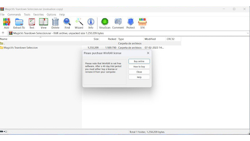Image resolution: width=250 pixels, height=141 pixels.
Task: Click the packed value 1.189.790
Action: tap(111, 48)
